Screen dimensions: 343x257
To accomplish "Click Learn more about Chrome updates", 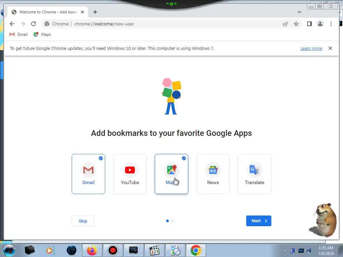I will coord(311,48).
